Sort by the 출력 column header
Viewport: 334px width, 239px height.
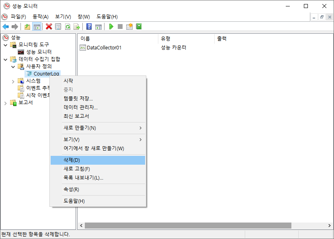(221, 39)
